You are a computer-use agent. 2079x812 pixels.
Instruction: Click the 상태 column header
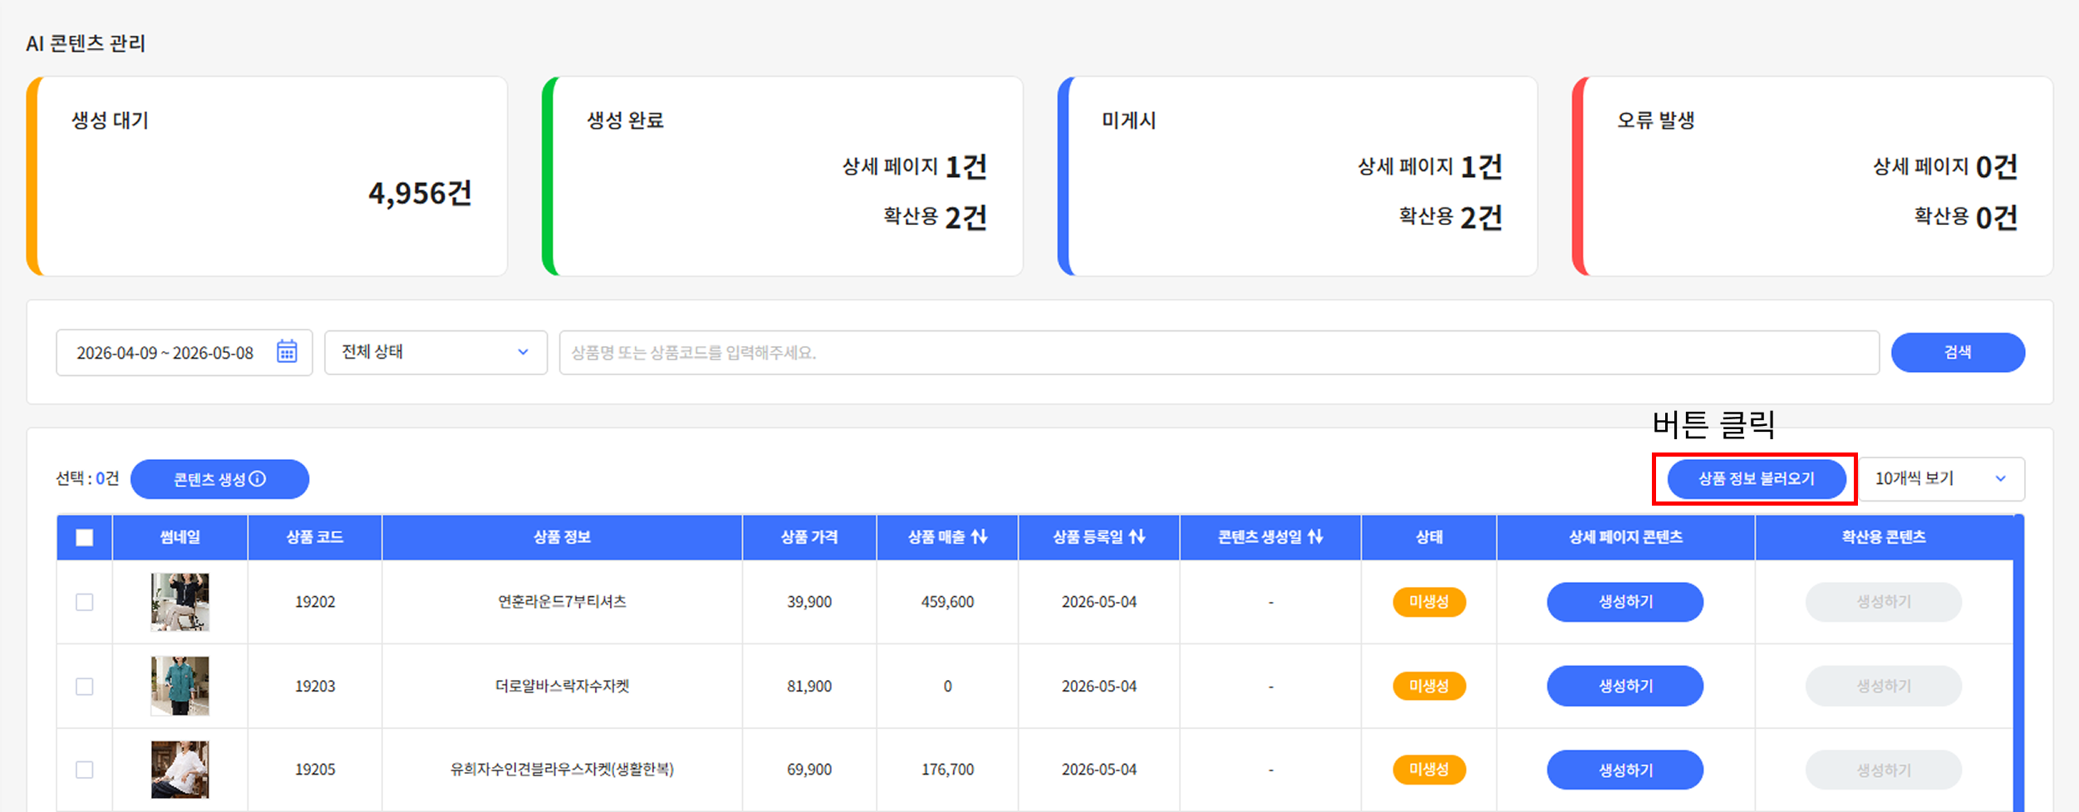point(1429,537)
